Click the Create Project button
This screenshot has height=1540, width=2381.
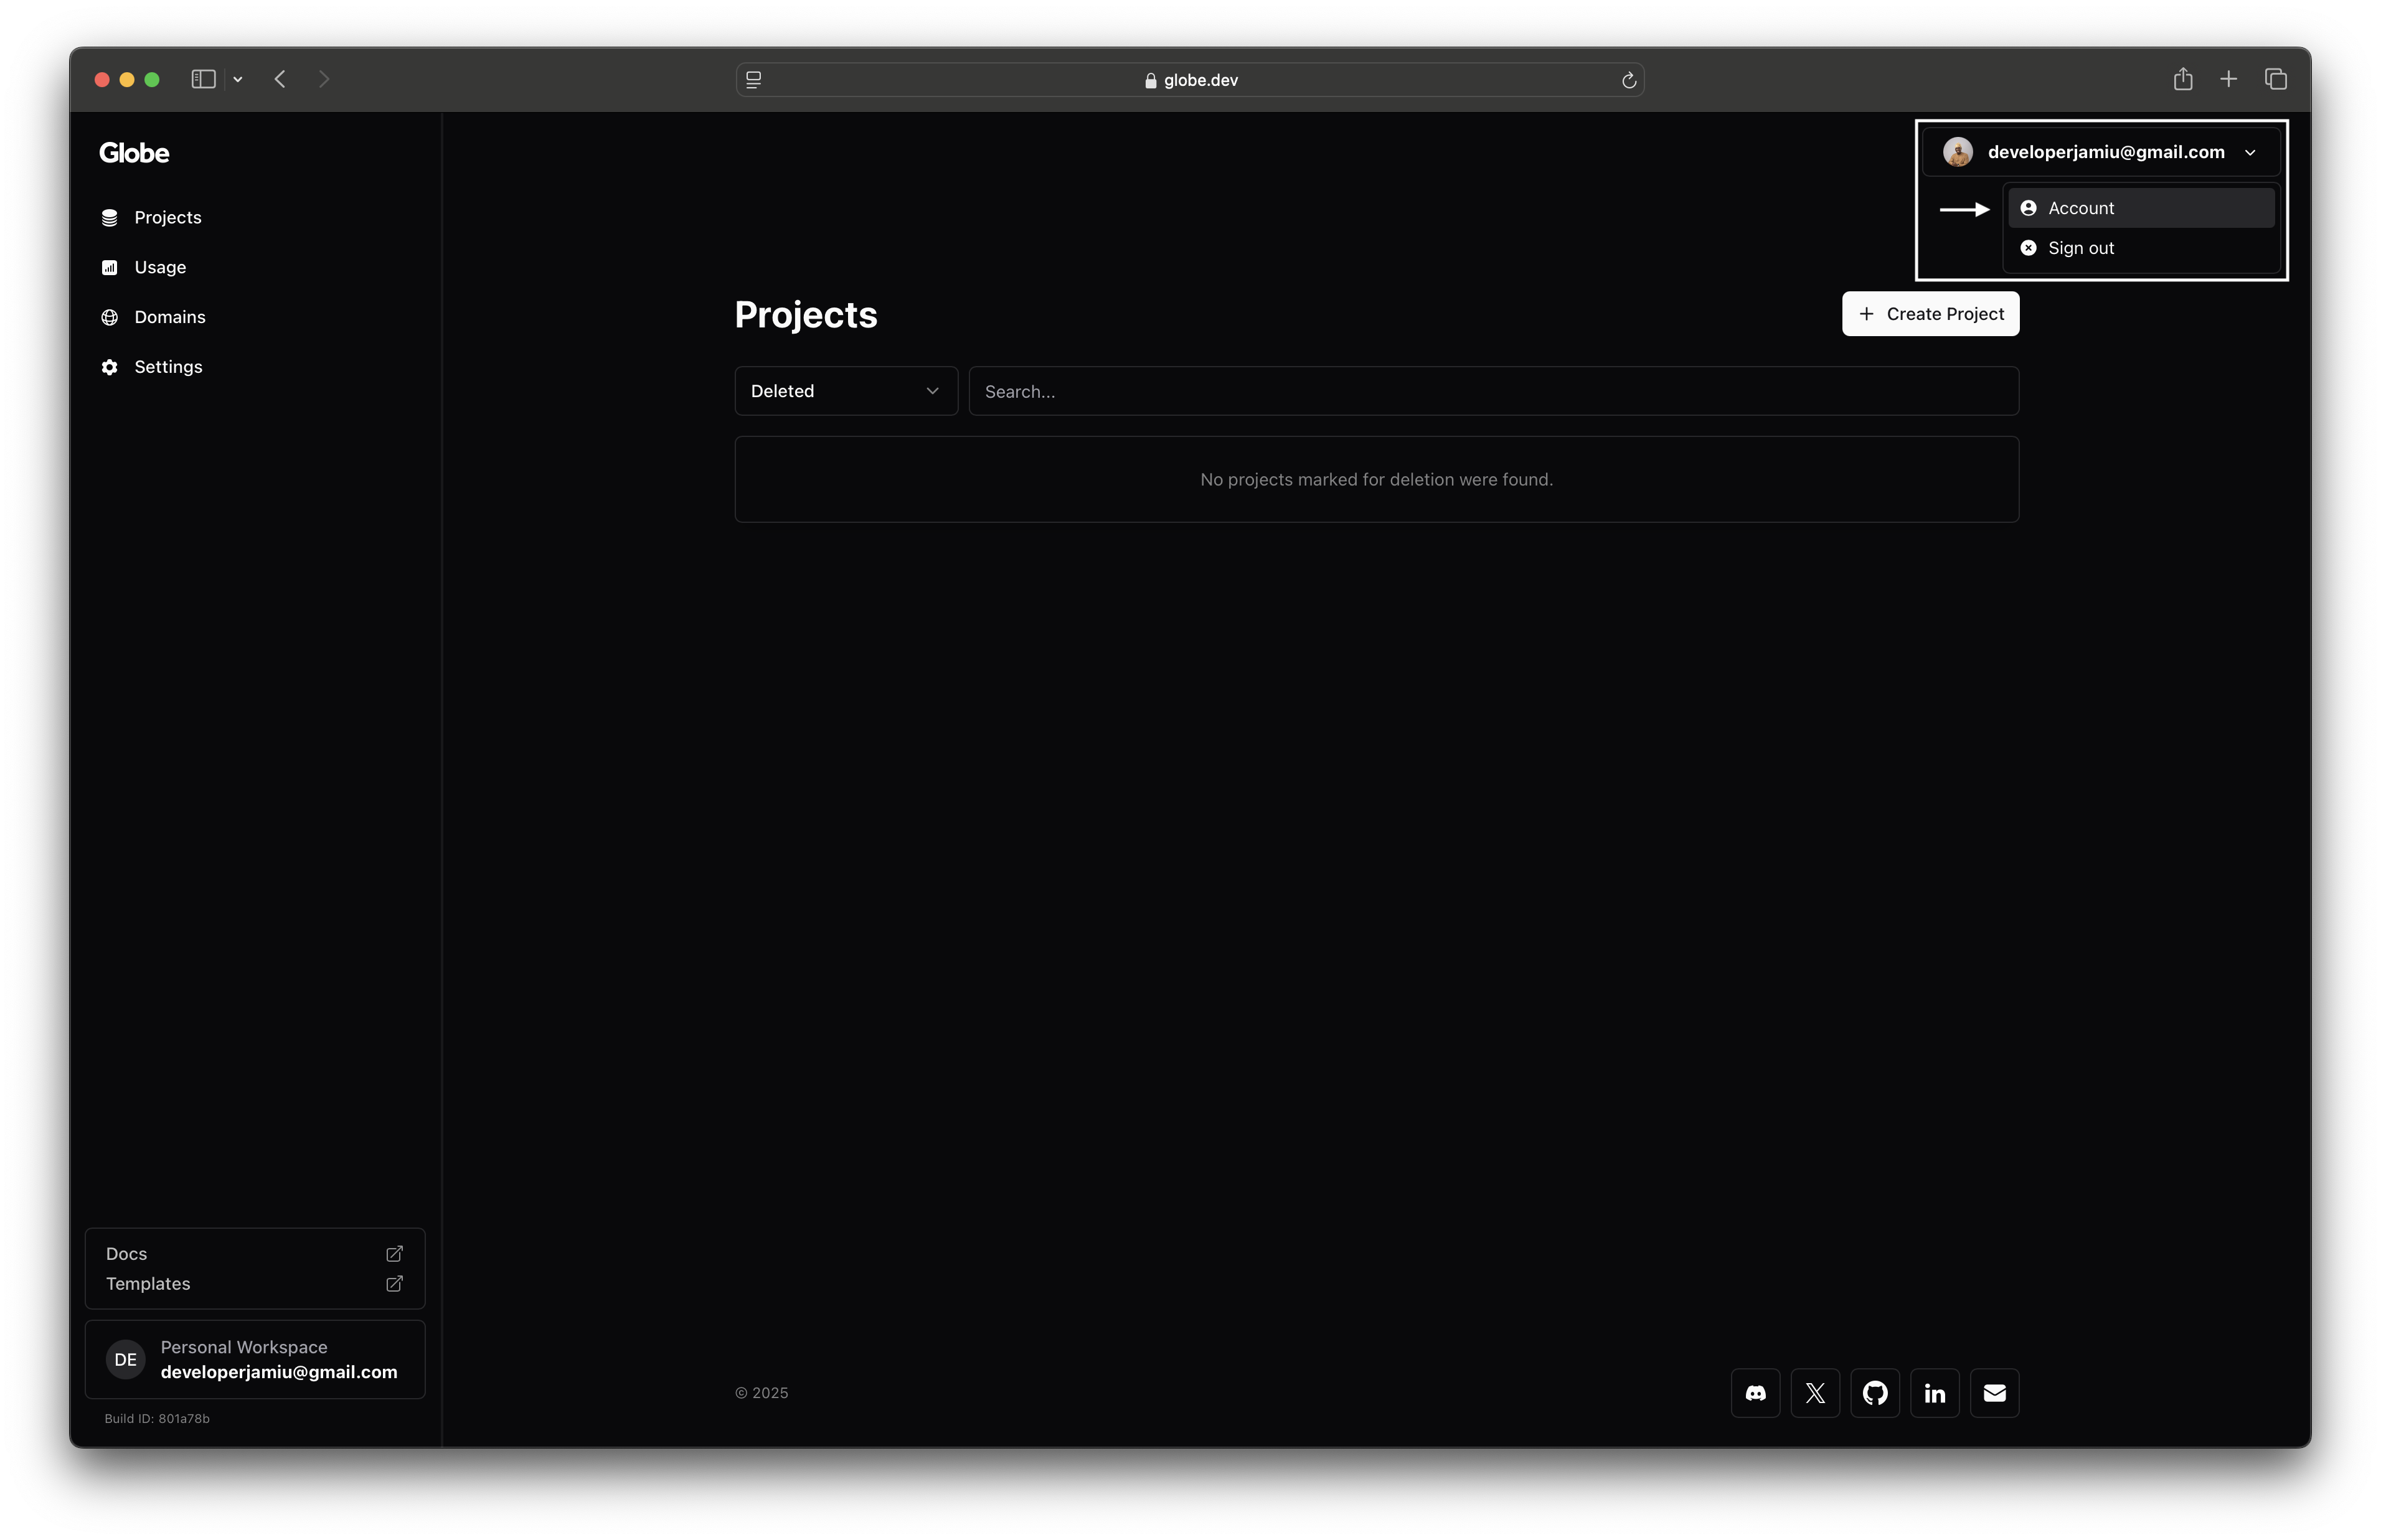1930,314
